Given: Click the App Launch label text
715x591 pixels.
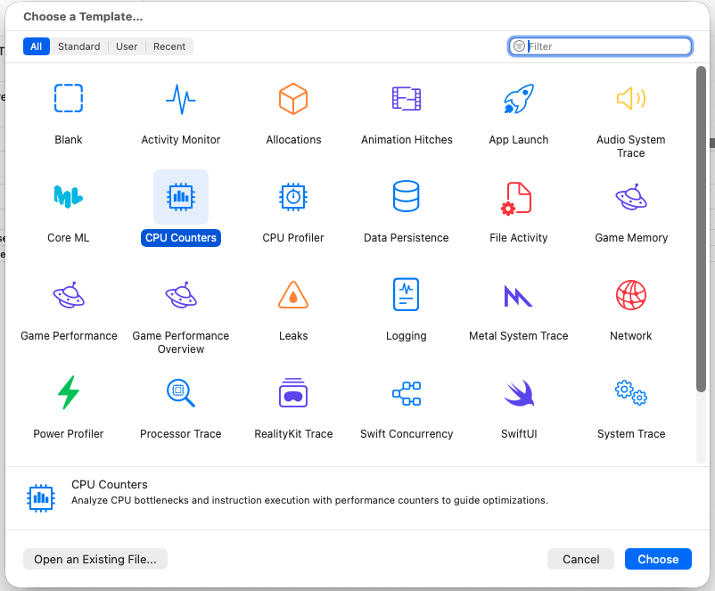Looking at the screenshot, I should 519,140.
